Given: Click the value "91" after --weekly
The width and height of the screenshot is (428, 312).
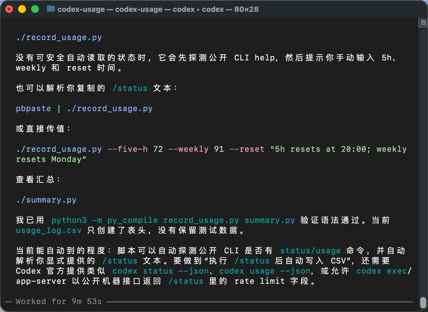Looking at the screenshot, I should [219, 149].
